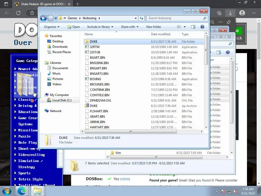Select file CONTBNK.BIN
The width and height of the screenshot is (261, 196).
(100, 90)
